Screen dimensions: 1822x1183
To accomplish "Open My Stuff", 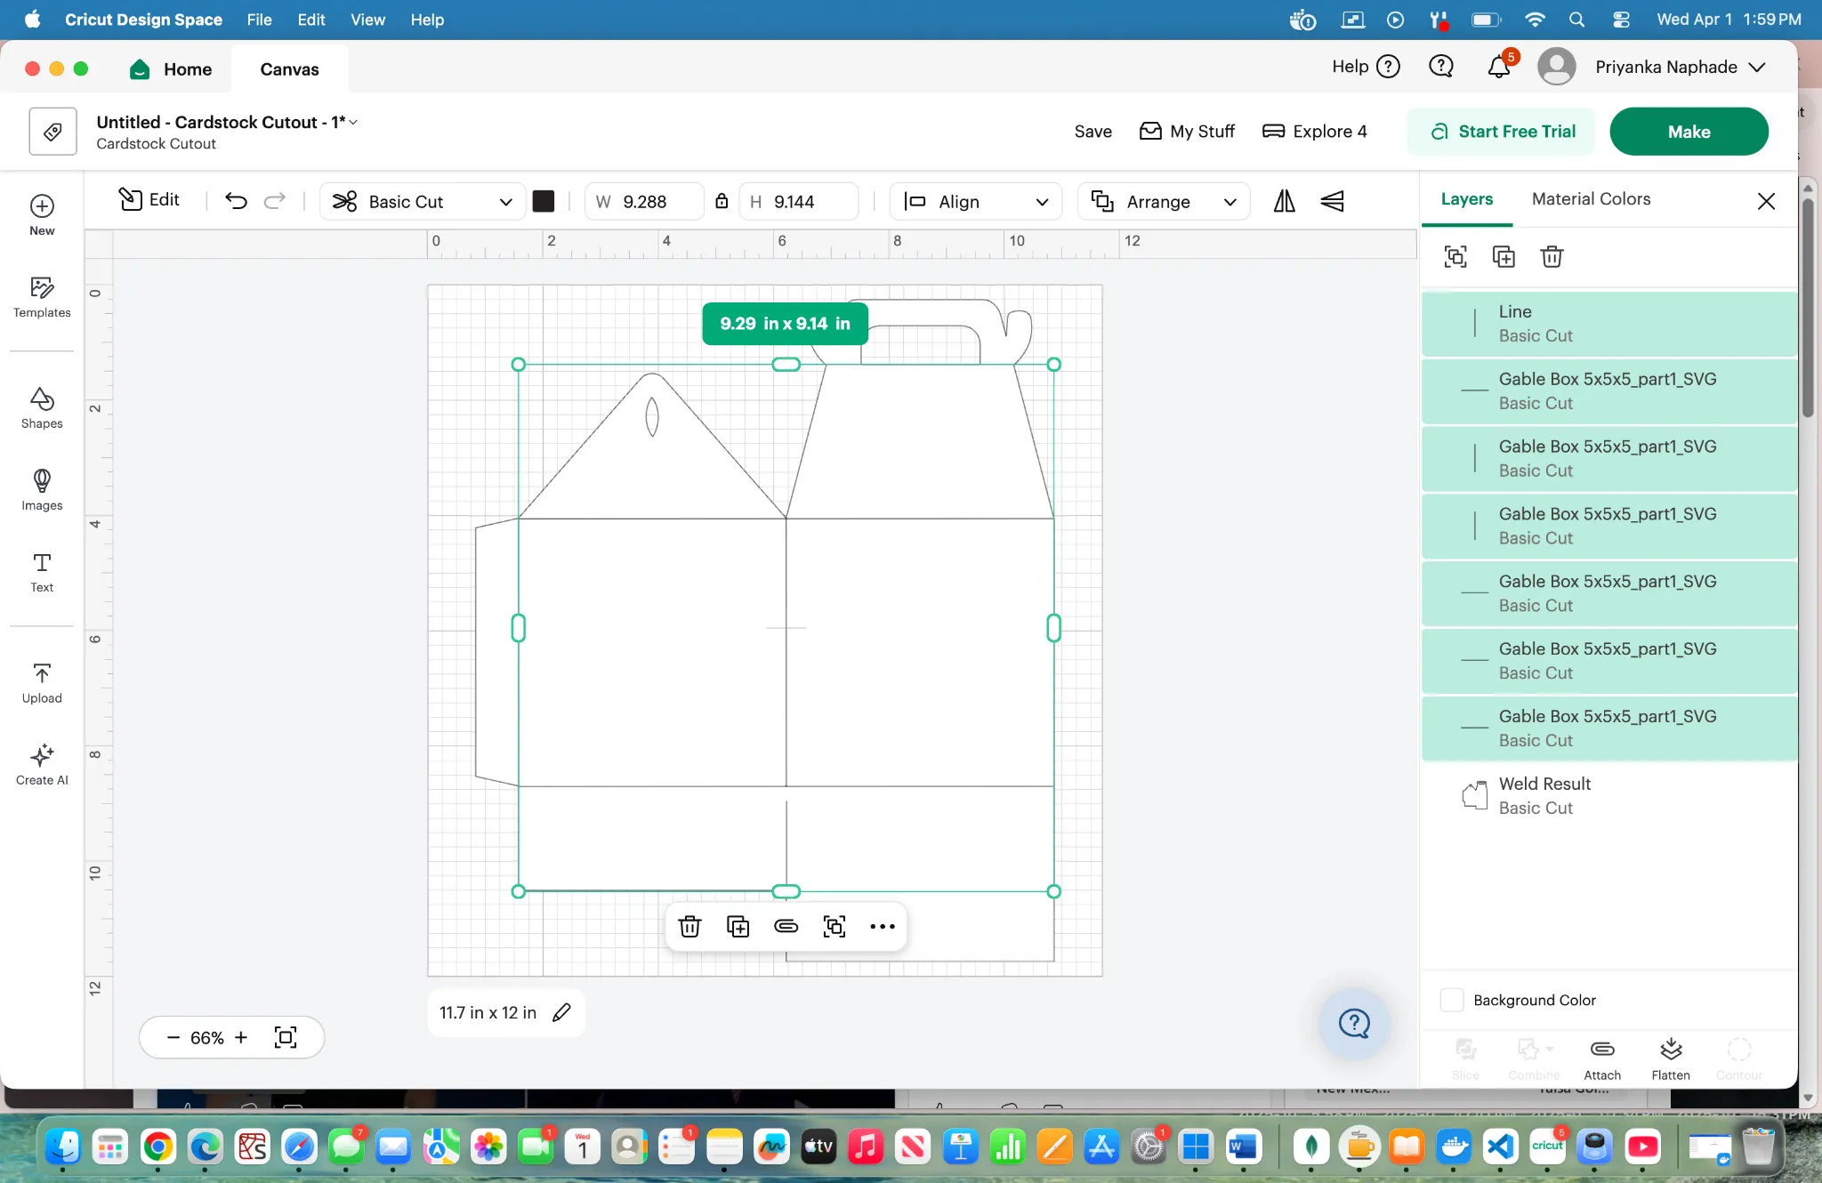I will click(1188, 132).
